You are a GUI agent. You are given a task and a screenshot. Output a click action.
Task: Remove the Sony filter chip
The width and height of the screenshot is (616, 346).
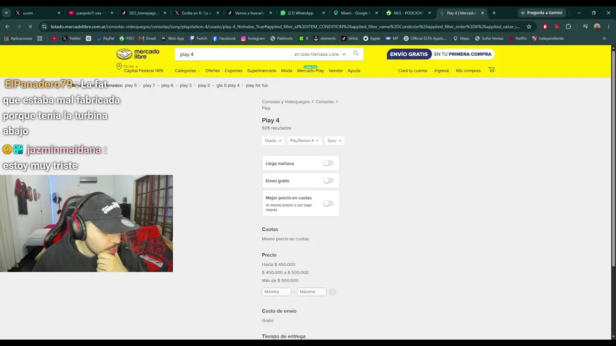pos(340,141)
